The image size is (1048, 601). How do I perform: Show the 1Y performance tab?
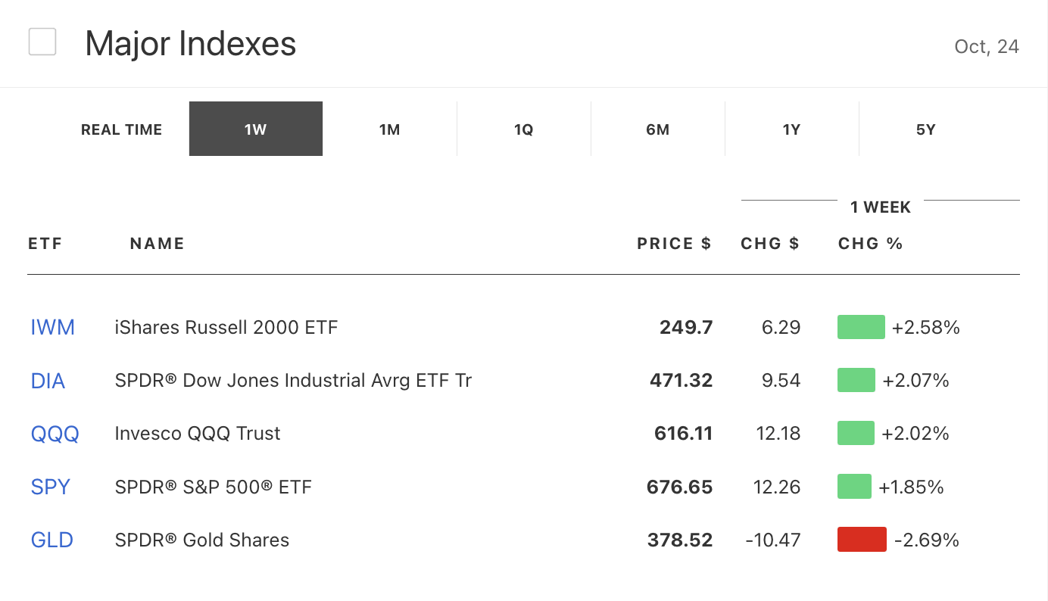[792, 129]
